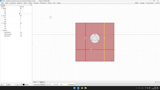The width and height of the screenshot is (160, 90).
Task: Open the Изделие menu
Action: (x=30, y=3)
